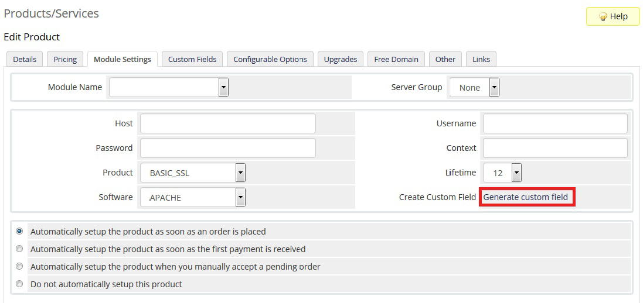The image size is (643, 303).
Task: Select setup when first payment is received
Action: click(x=19, y=249)
